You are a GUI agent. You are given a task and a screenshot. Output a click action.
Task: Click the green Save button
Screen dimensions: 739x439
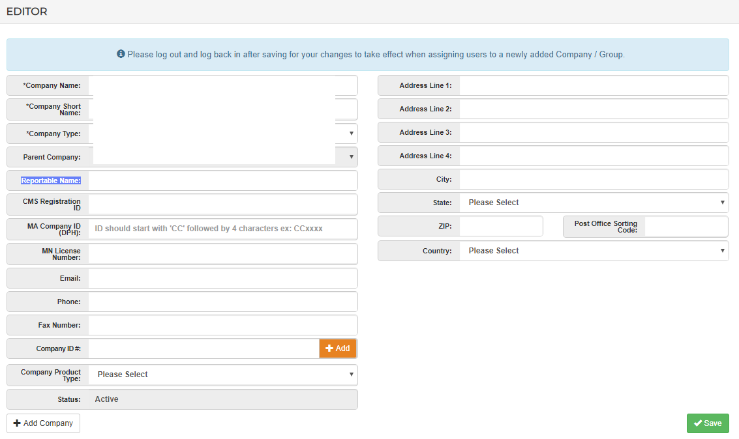[x=708, y=423]
